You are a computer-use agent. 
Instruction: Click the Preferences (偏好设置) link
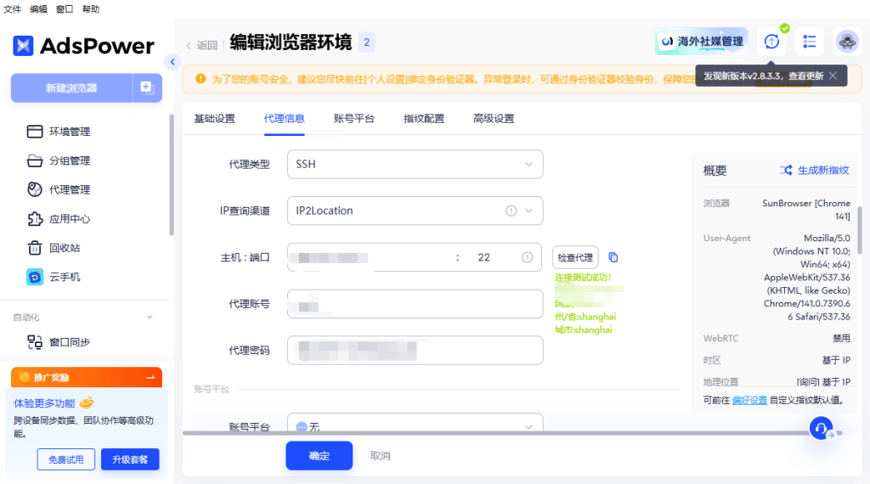click(x=750, y=400)
